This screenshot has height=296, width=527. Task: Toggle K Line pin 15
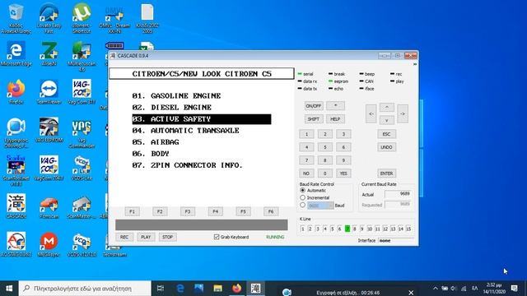click(x=408, y=229)
